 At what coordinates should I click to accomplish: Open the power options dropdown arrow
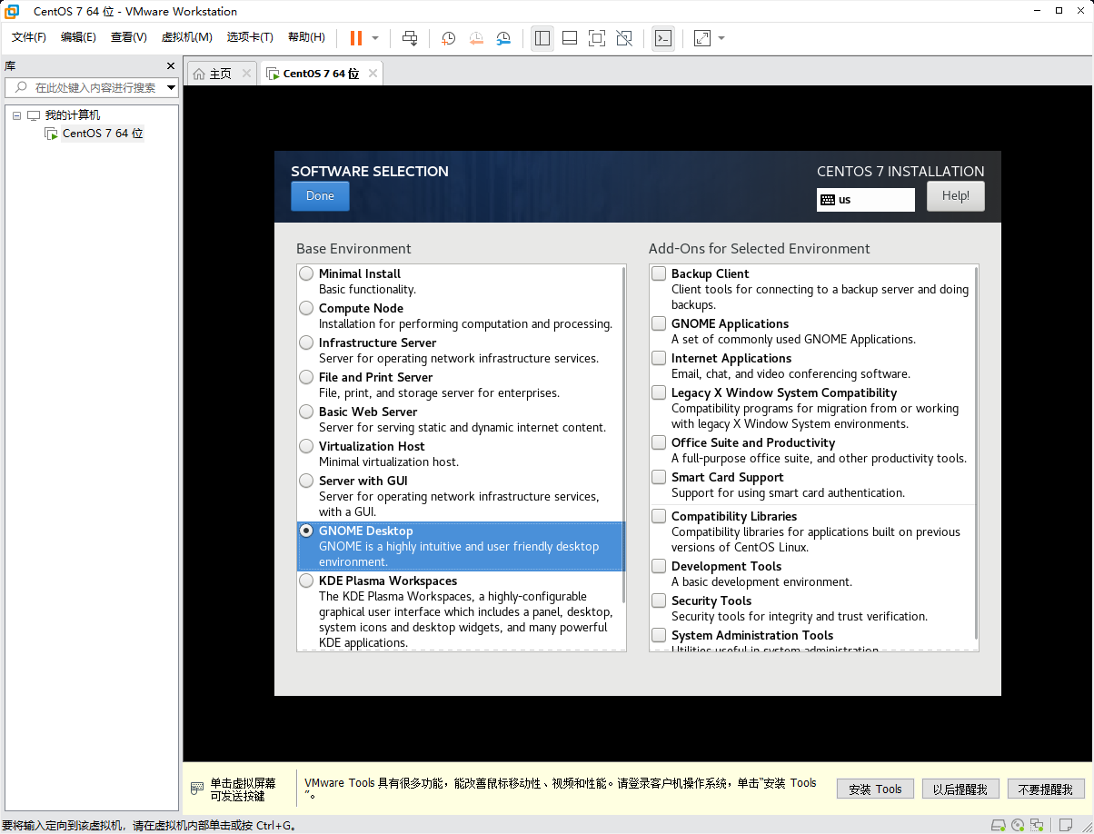375,38
